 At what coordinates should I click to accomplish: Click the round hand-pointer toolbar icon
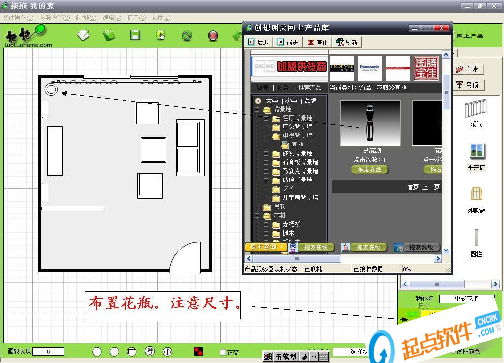[x=161, y=35]
